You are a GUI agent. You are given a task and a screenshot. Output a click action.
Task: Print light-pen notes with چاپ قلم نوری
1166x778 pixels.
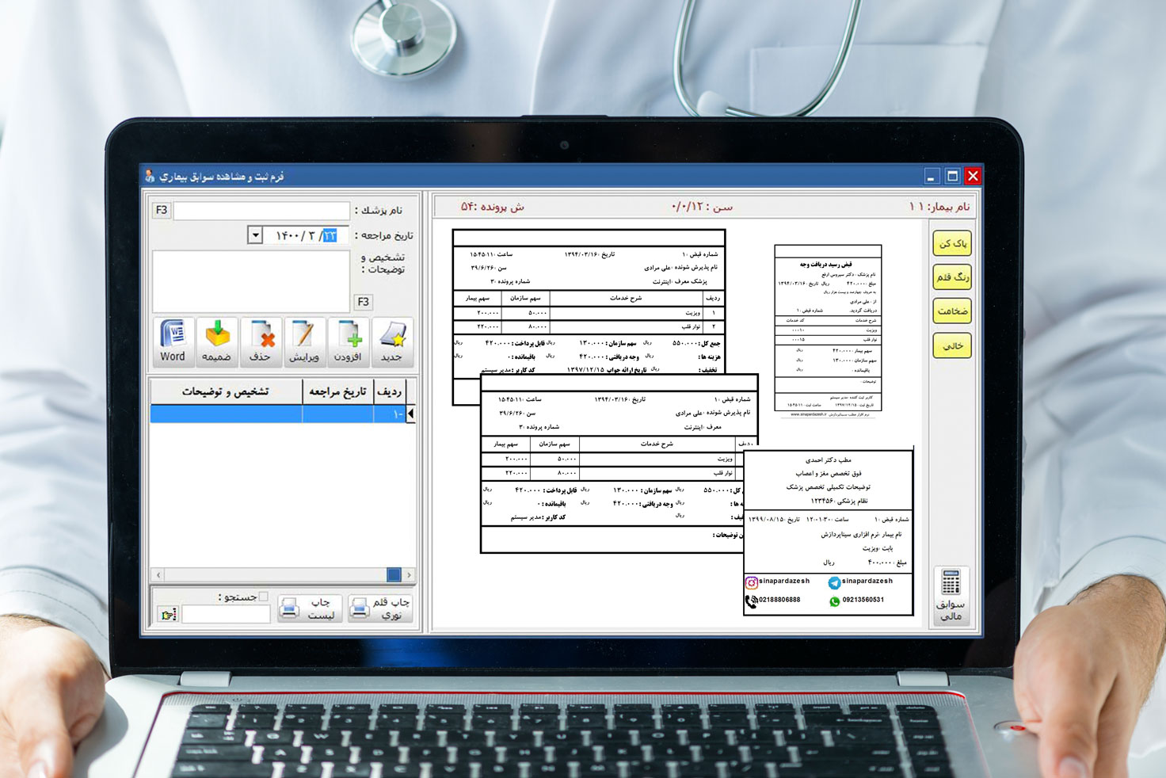point(381,608)
